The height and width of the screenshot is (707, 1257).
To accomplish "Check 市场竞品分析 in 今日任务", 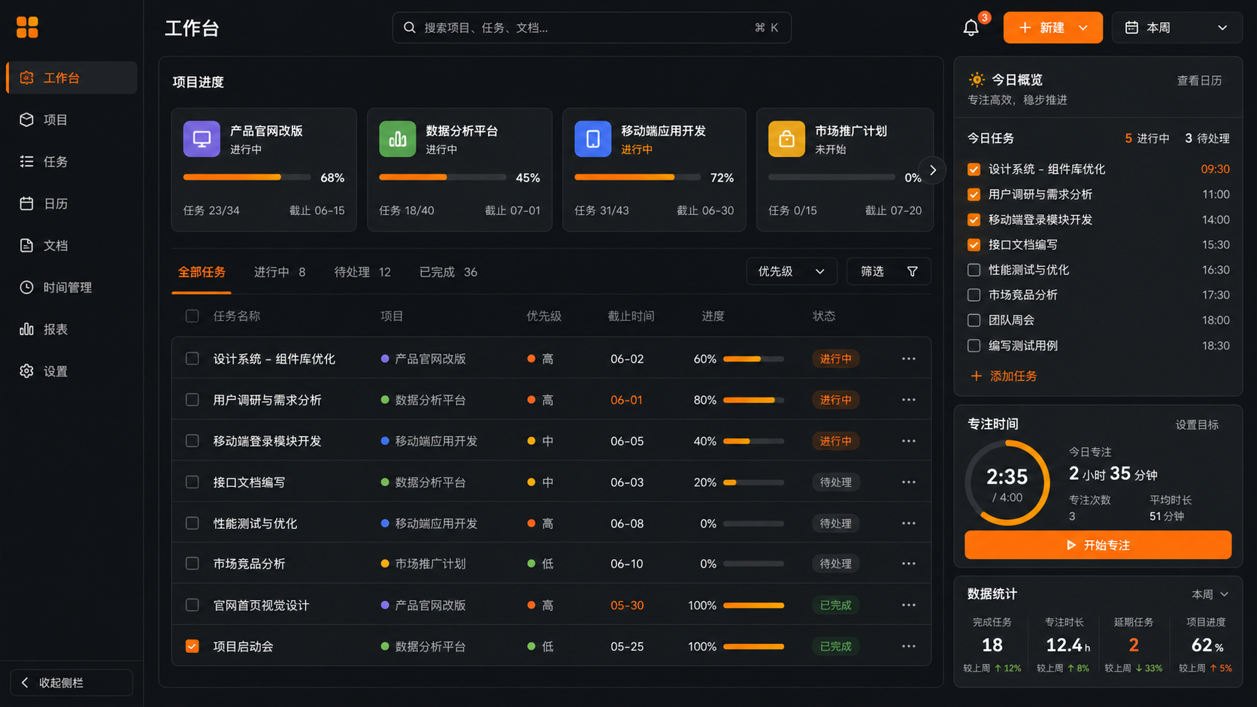I will point(974,295).
